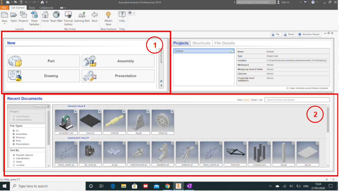Toggle the Presentations checkbox filter
The image size is (339, 191).
tap(14, 144)
